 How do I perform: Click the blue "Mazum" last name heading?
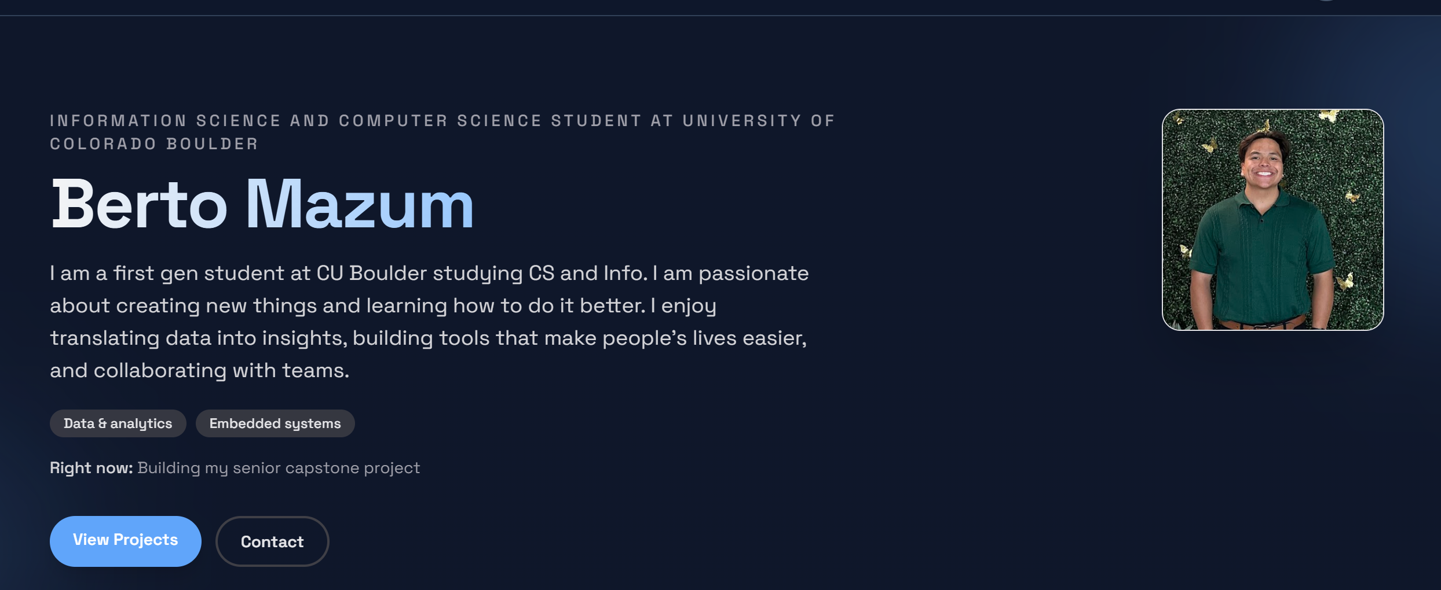tap(360, 205)
